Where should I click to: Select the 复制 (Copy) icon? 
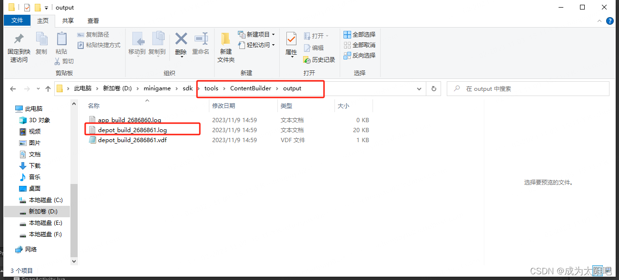41,43
